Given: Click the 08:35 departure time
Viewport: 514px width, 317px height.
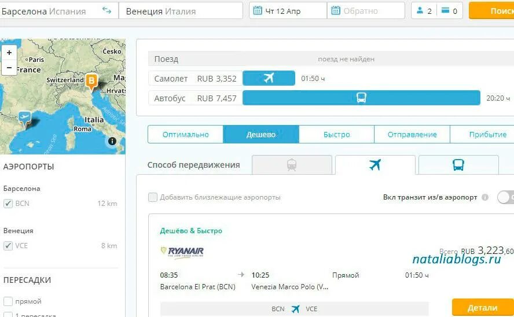Looking at the screenshot, I should coord(169,275).
